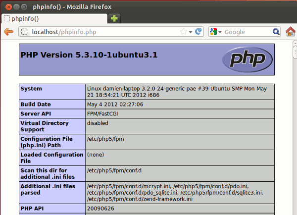Click the /etc/php5/fpm path value

tap(105, 139)
